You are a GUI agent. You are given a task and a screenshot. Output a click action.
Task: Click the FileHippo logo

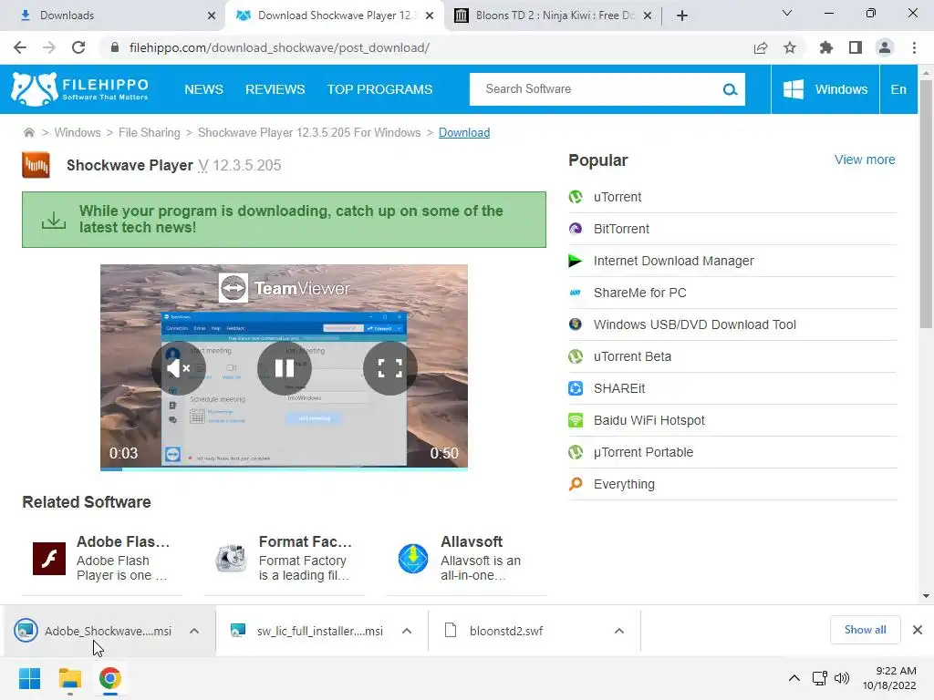79,89
